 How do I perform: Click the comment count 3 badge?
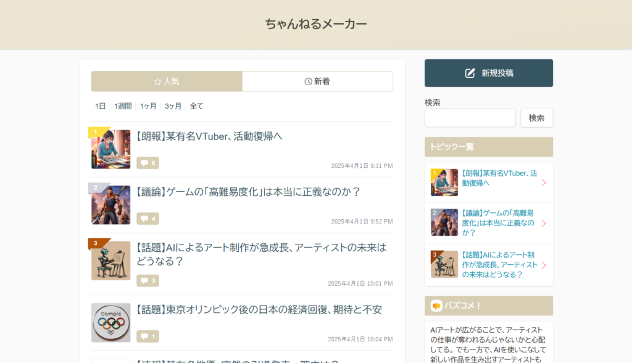pyautogui.click(x=148, y=281)
